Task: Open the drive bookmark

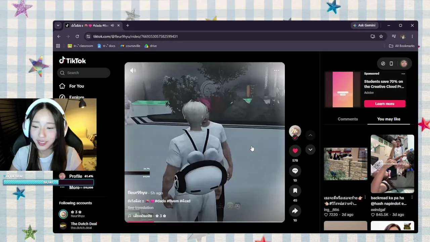Action: (x=151, y=46)
